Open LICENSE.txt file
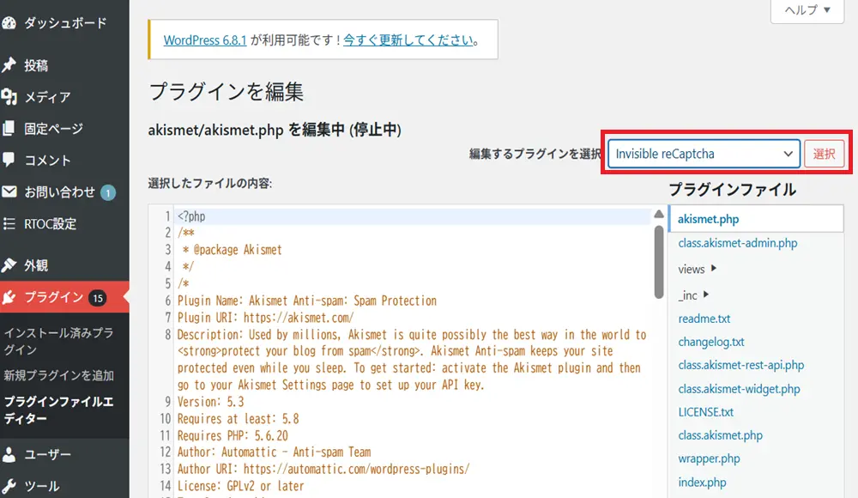The width and height of the screenshot is (858, 498). [706, 412]
